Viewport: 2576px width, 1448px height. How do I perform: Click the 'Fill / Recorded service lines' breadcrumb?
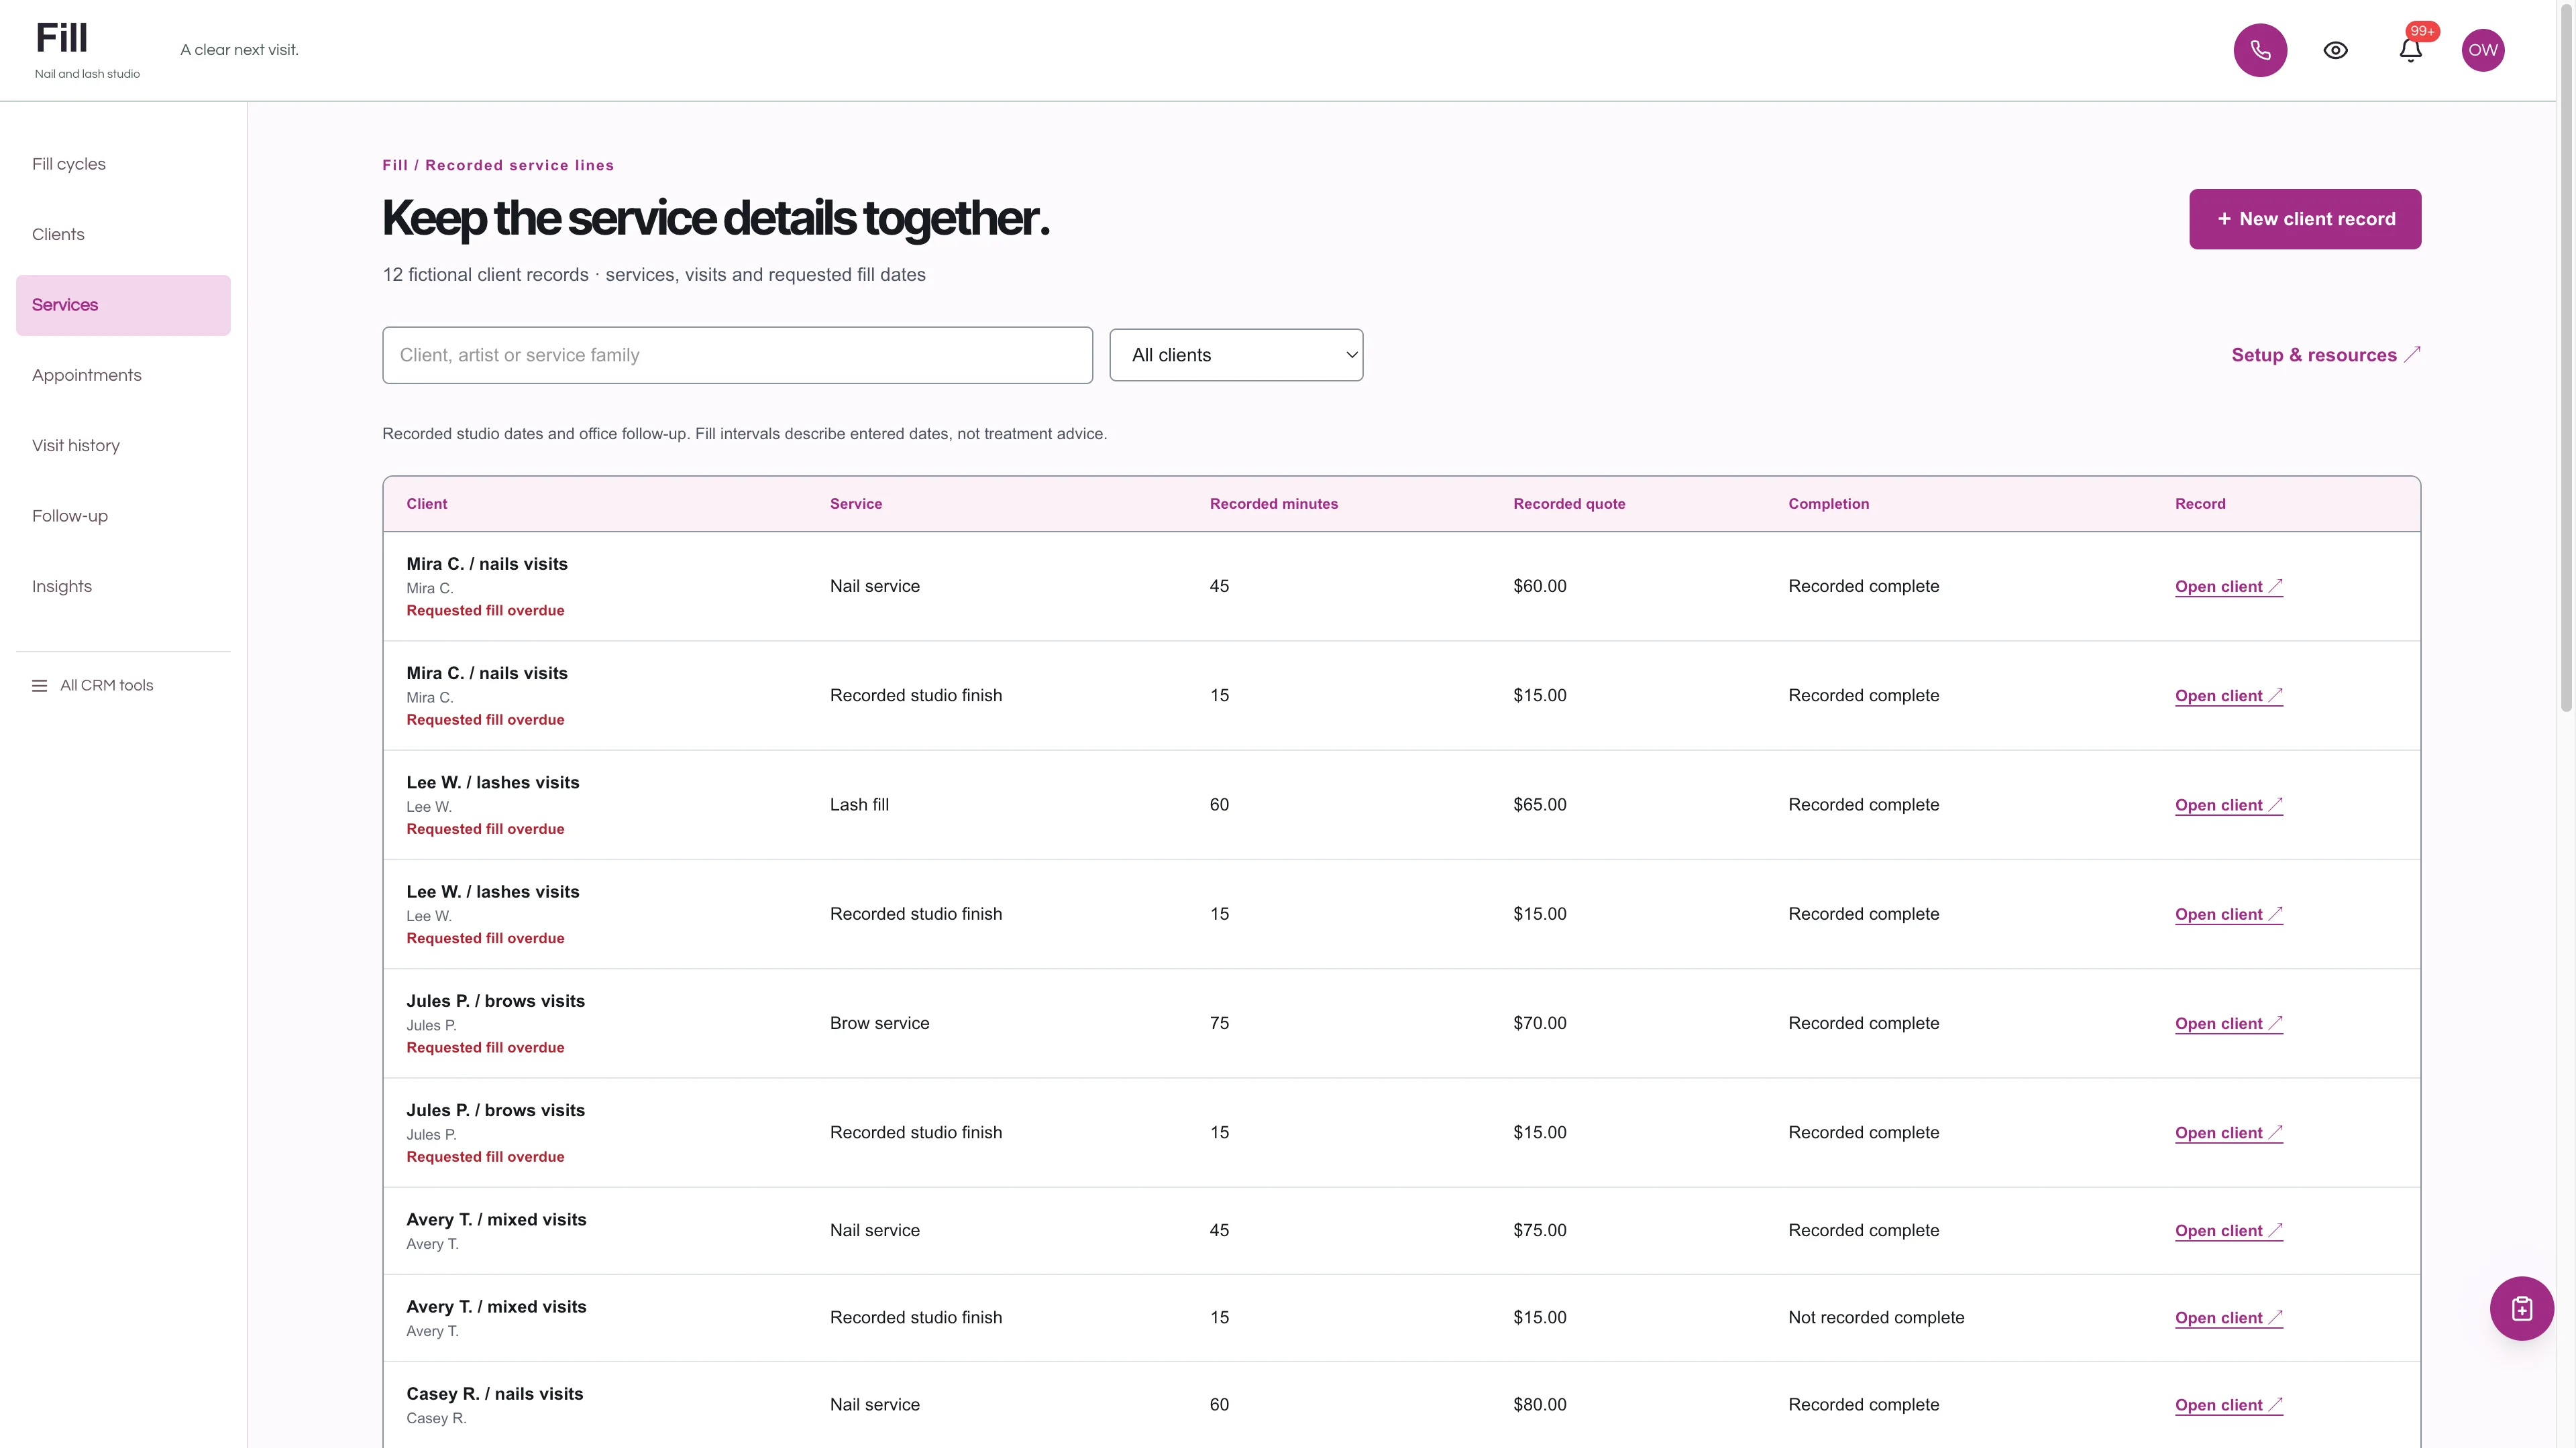pyautogui.click(x=498, y=166)
